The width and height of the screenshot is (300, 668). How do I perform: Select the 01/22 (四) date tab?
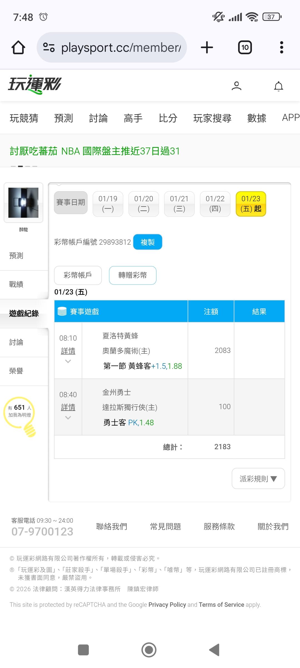click(x=215, y=204)
